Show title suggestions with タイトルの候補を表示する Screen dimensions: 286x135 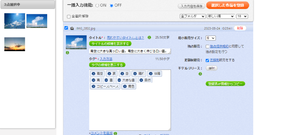point(110,44)
